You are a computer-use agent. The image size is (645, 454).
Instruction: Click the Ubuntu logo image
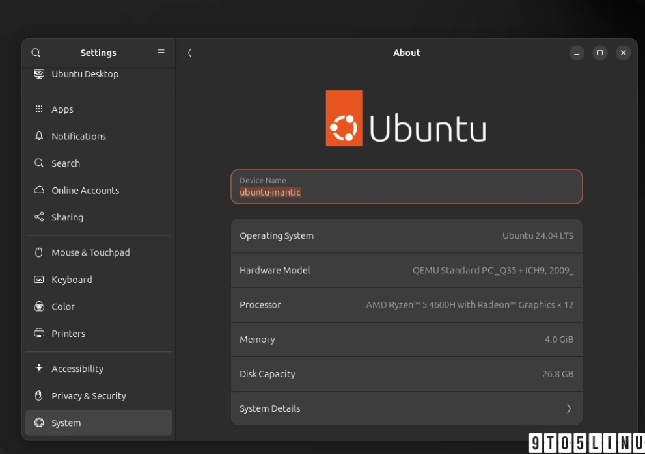pyautogui.click(x=406, y=118)
